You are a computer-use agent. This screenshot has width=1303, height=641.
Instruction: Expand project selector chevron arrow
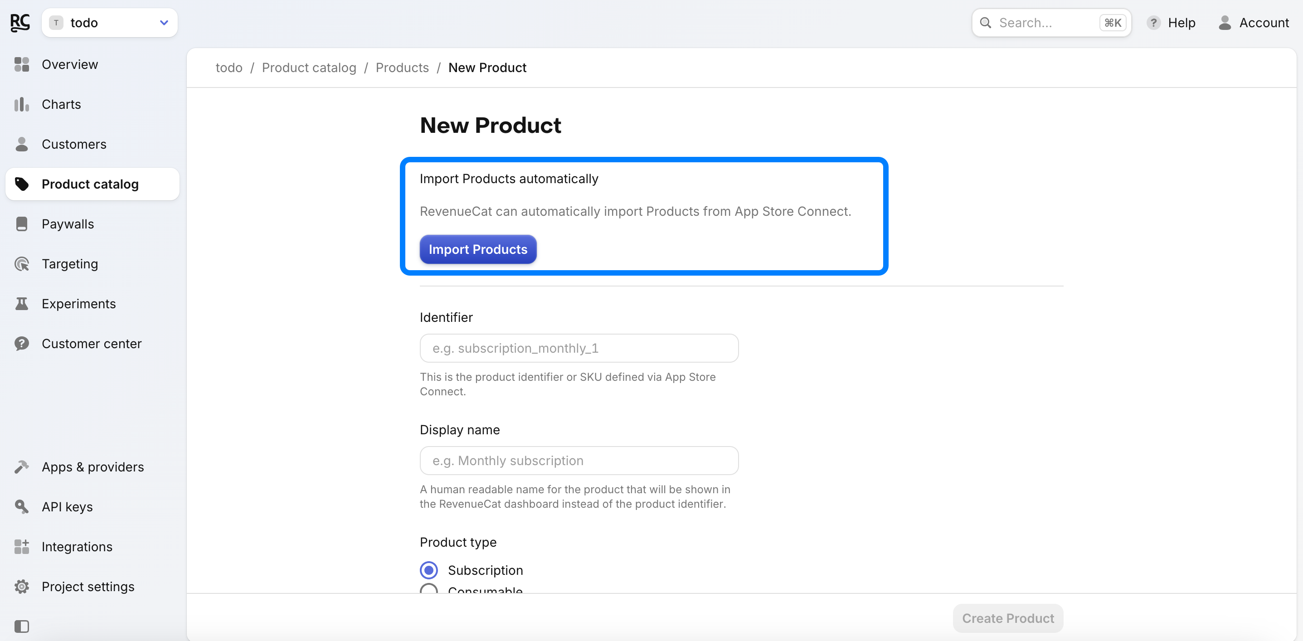tap(164, 23)
